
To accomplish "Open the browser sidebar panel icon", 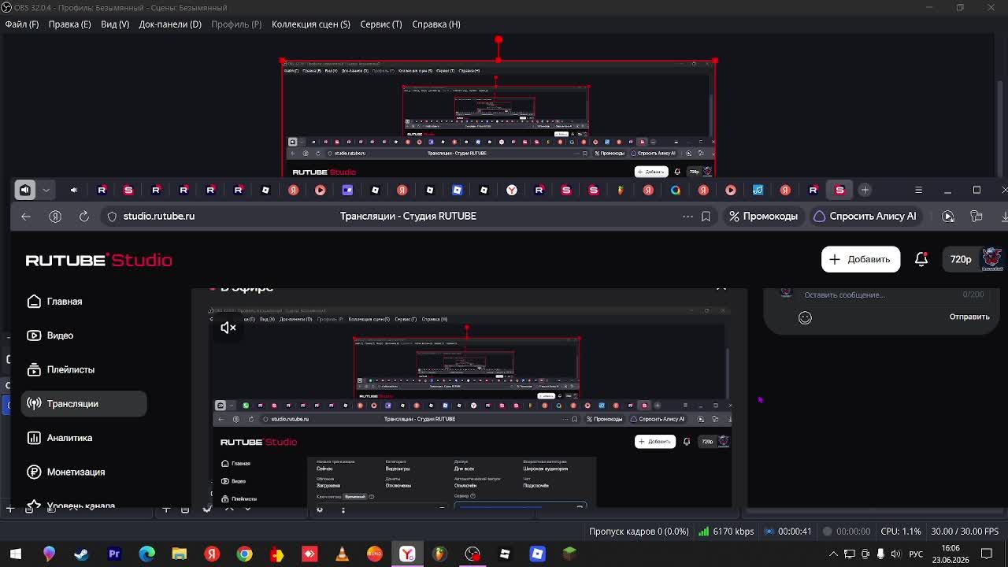I will click(976, 216).
